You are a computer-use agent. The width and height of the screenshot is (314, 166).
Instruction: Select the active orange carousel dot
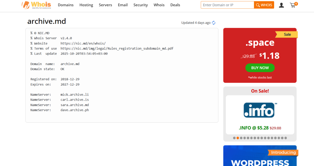point(238,138)
